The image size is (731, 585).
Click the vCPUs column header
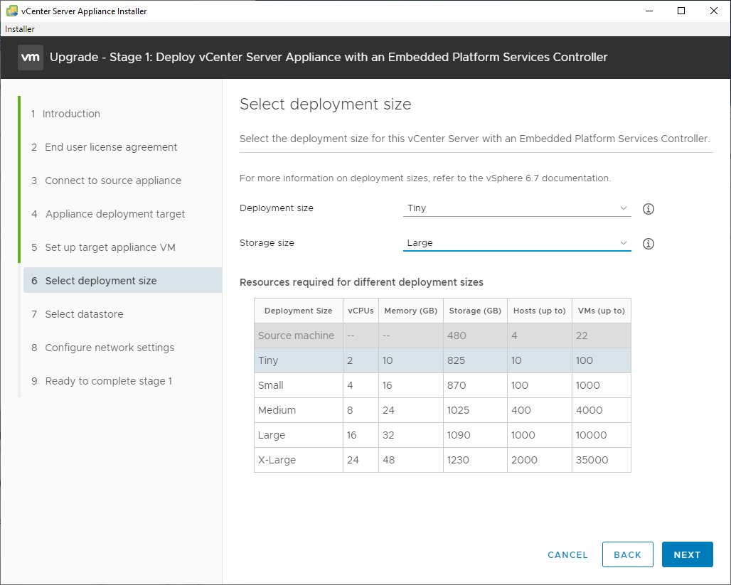[x=361, y=311]
